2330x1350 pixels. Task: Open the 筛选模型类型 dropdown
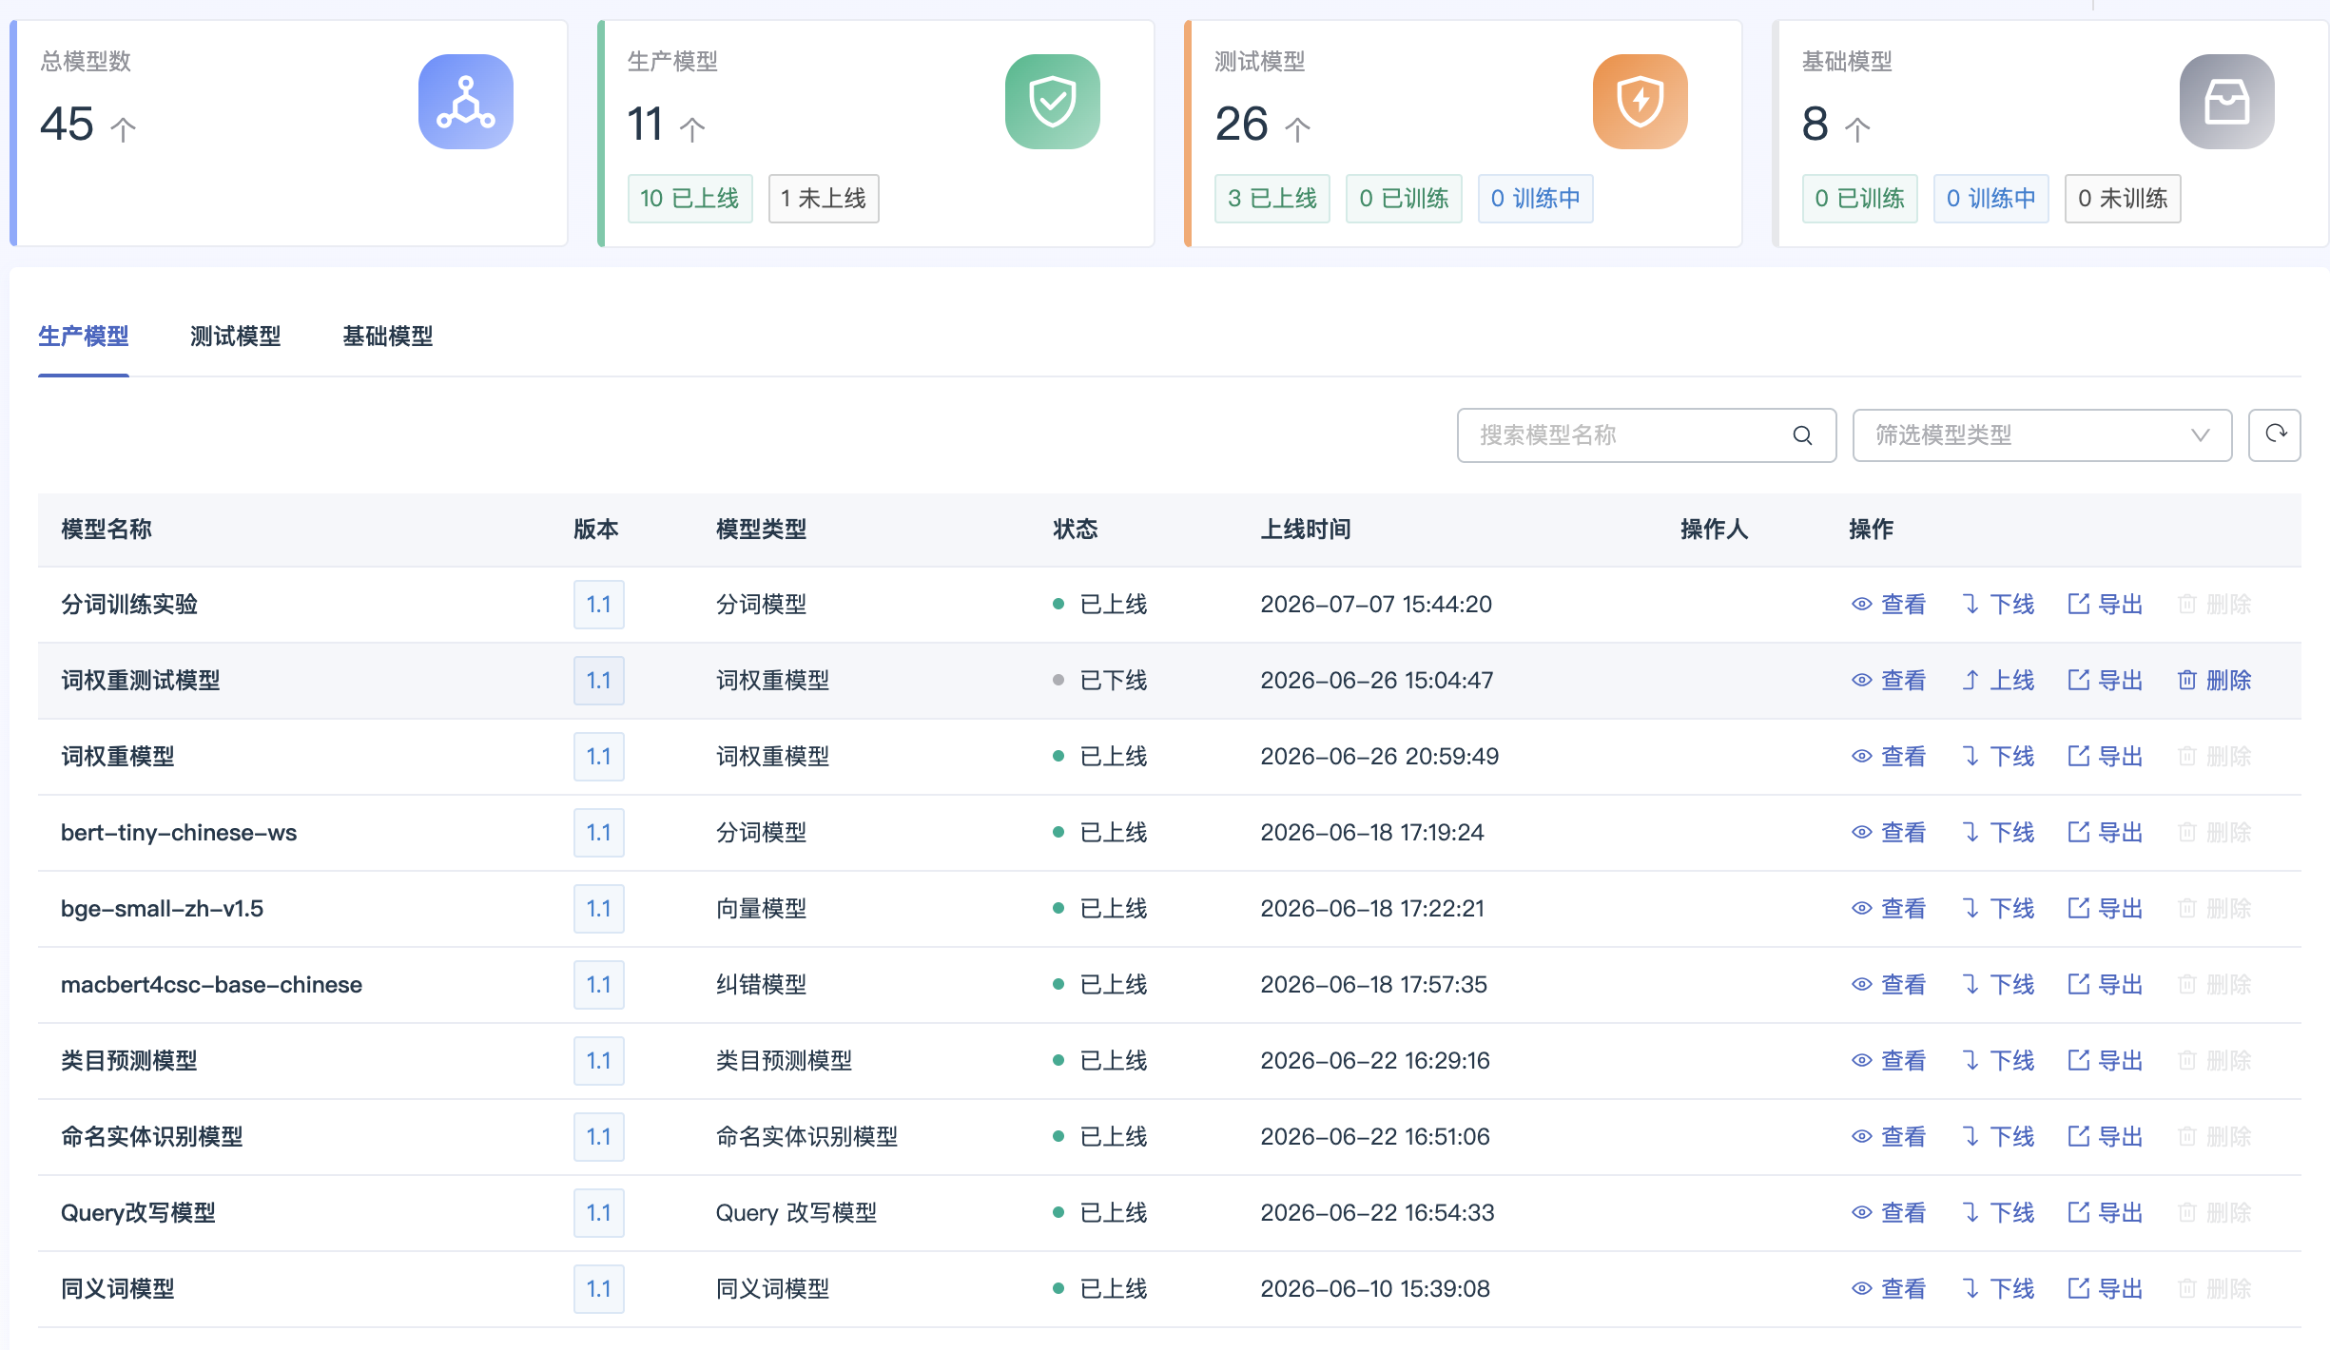tap(2042, 435)
